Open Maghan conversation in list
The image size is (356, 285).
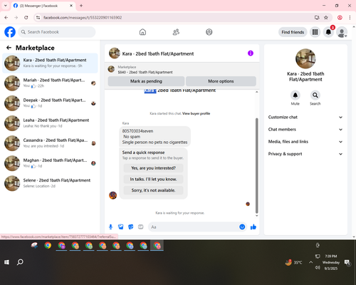pos(50,163)
